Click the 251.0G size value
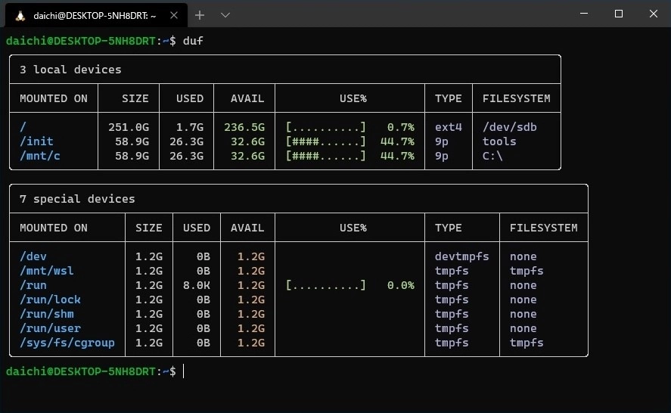 tap(128, 127)
